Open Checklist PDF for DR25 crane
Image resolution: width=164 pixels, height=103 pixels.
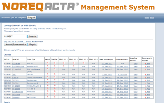[x=55, y=94]
